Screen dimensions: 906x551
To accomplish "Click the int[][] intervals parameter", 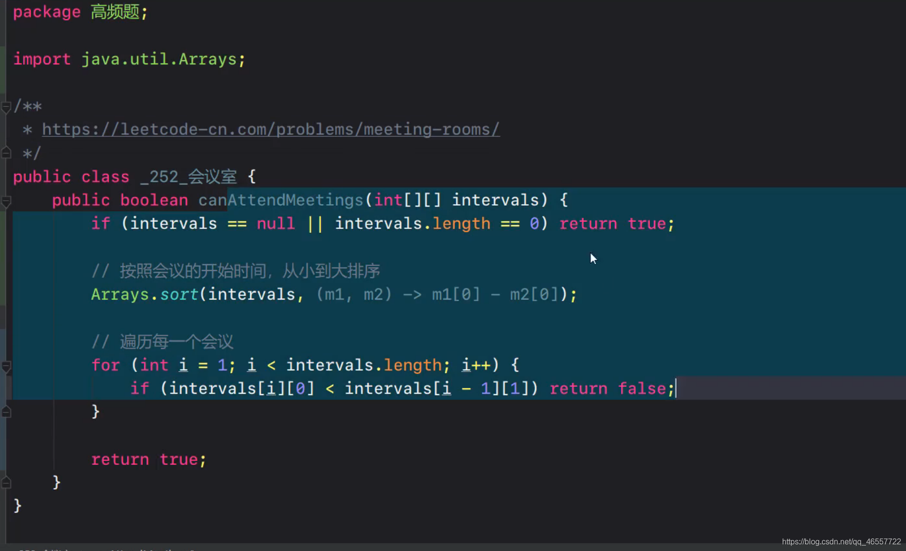I will tap(456, 200).
